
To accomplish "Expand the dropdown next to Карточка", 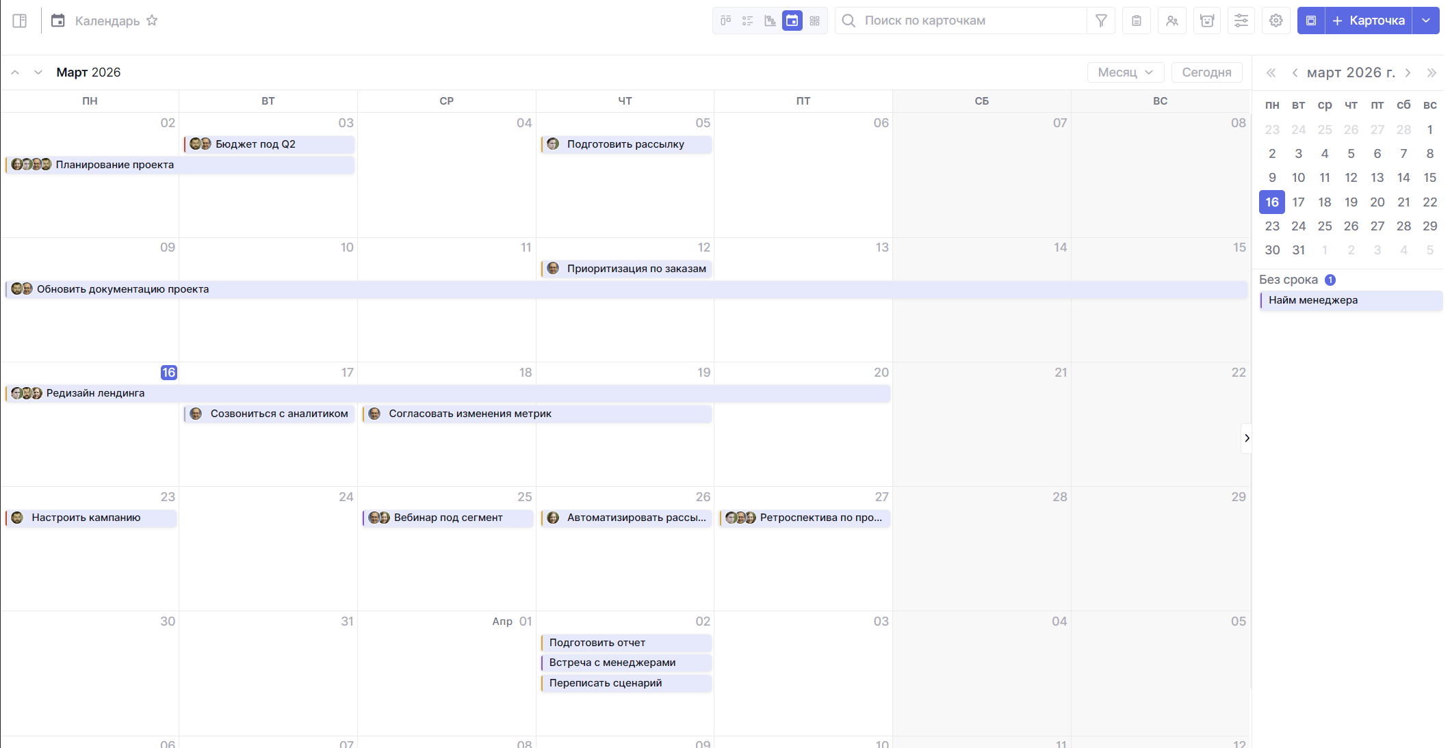I will [1426, 21].
